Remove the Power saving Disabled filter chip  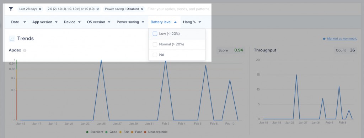pyautogui.click(x=142, y=9)
